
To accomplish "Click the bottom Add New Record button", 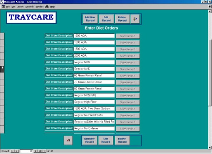I will click(x=90, y=140).
